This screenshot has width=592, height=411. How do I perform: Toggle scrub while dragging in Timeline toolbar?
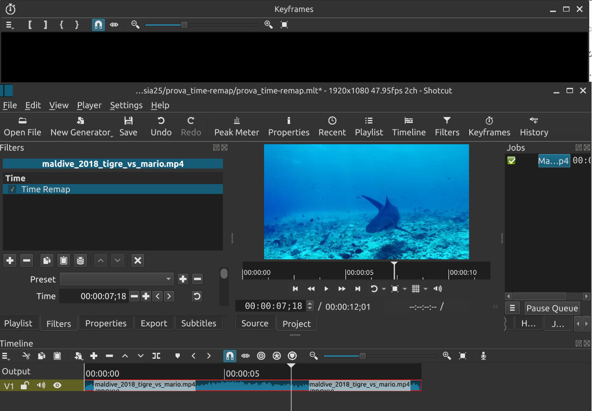coord(246,356)
